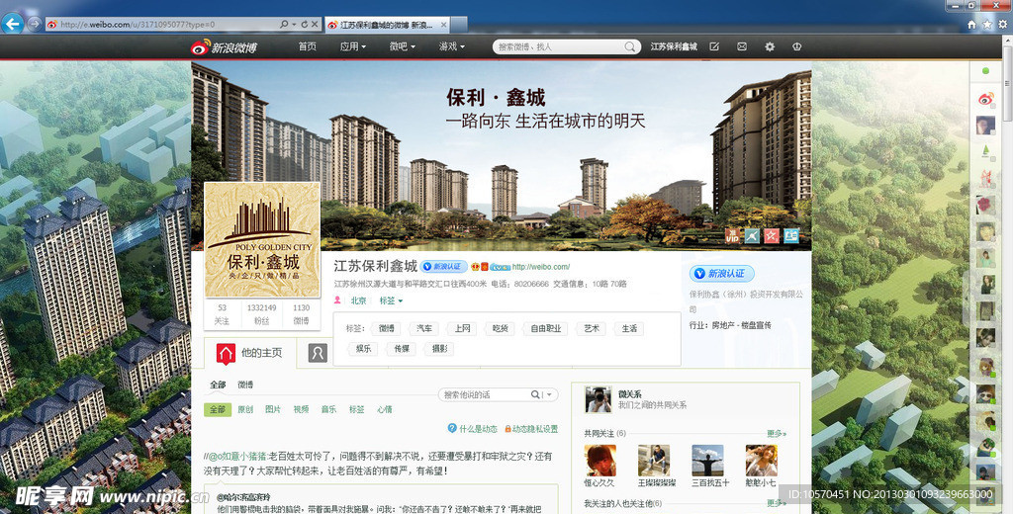Expand the 应用 dropdown menu
Viewport: 1013px width, 514px height.
(x=353, y=46)
